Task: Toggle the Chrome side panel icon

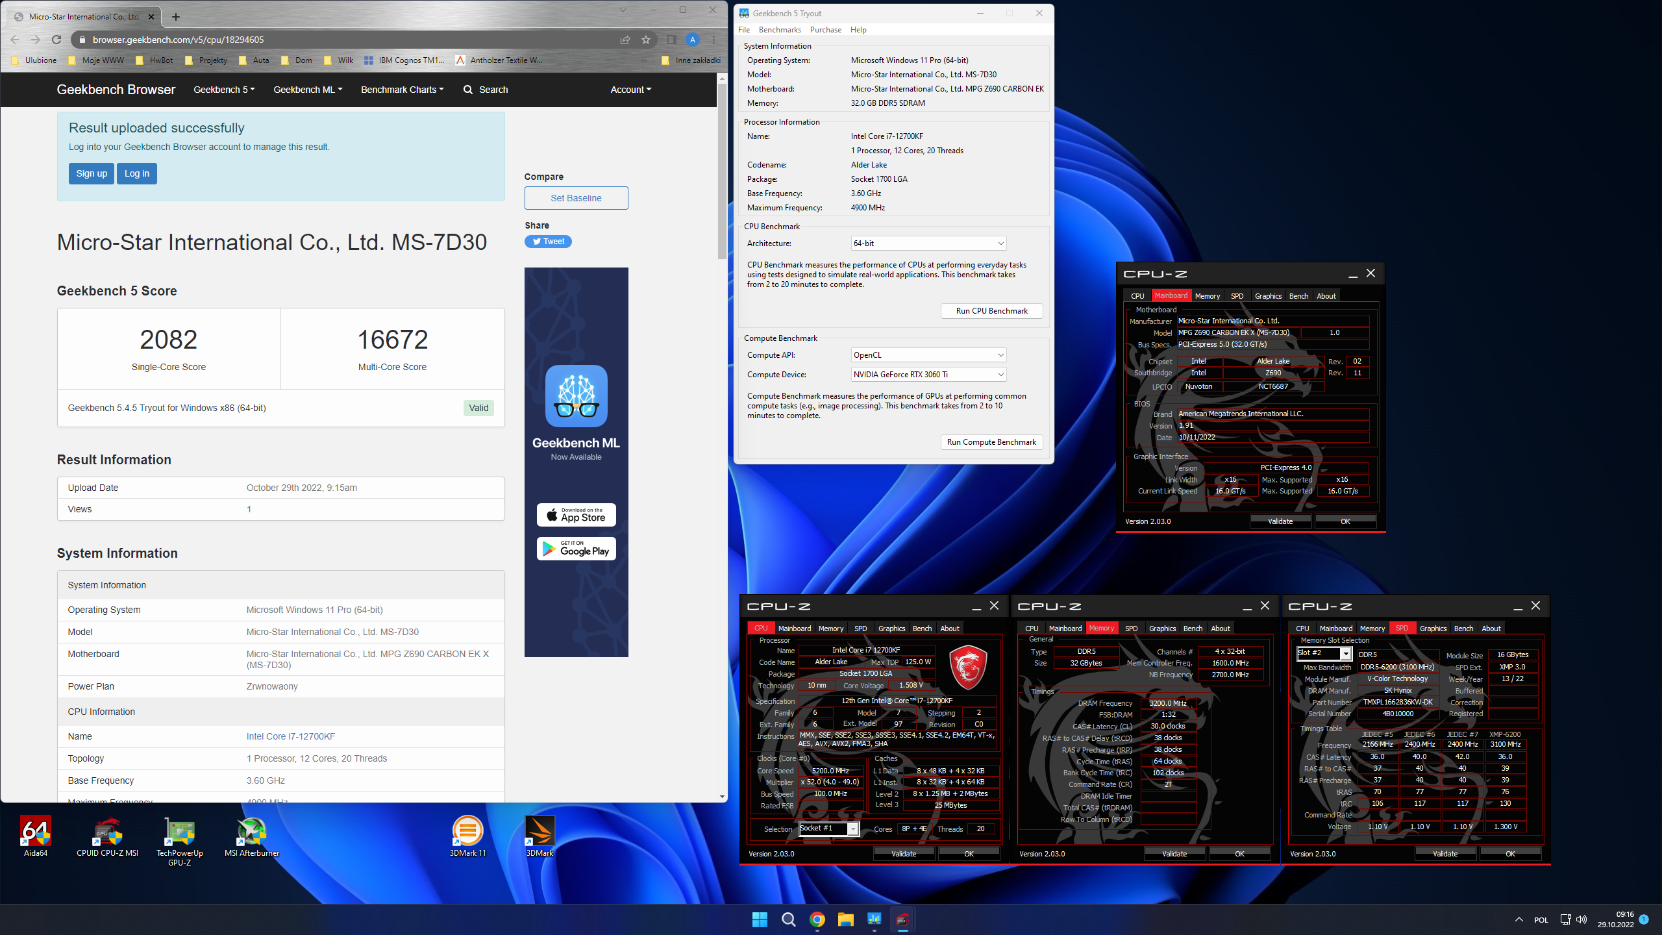Action: tap(672, 40)
